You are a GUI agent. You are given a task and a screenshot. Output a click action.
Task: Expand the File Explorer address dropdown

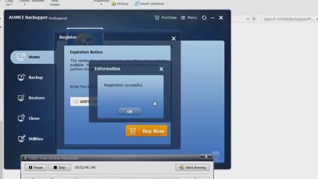pos(248,19)
